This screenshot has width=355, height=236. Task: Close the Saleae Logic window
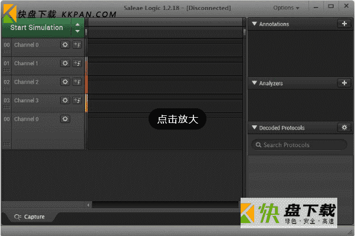click(x=346, y=6)
